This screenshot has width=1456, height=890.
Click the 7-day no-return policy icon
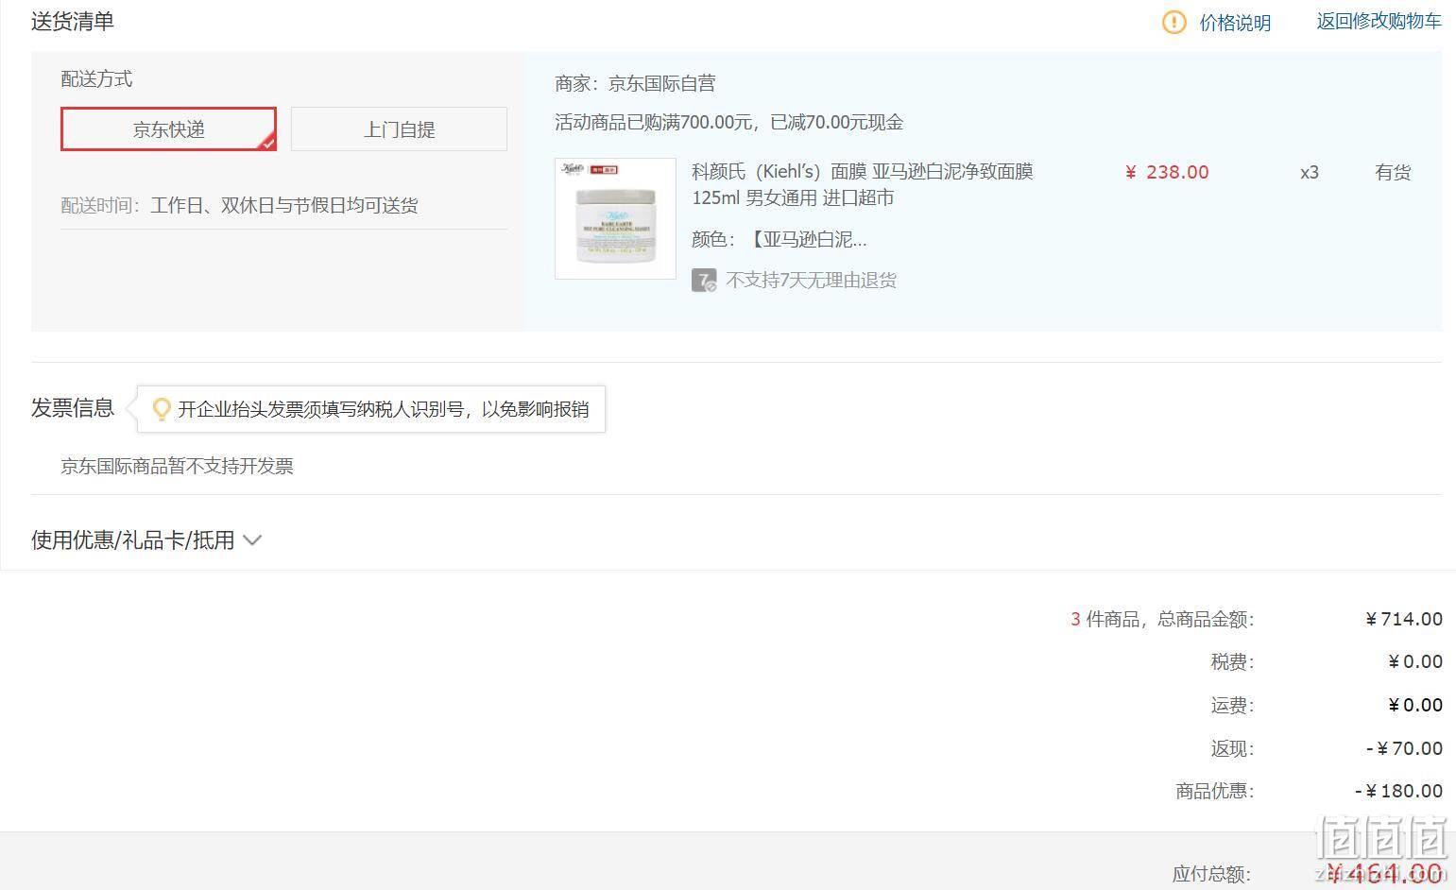point(704,281)
